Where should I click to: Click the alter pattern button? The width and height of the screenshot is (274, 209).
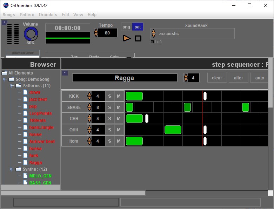(x=239, y=78)
